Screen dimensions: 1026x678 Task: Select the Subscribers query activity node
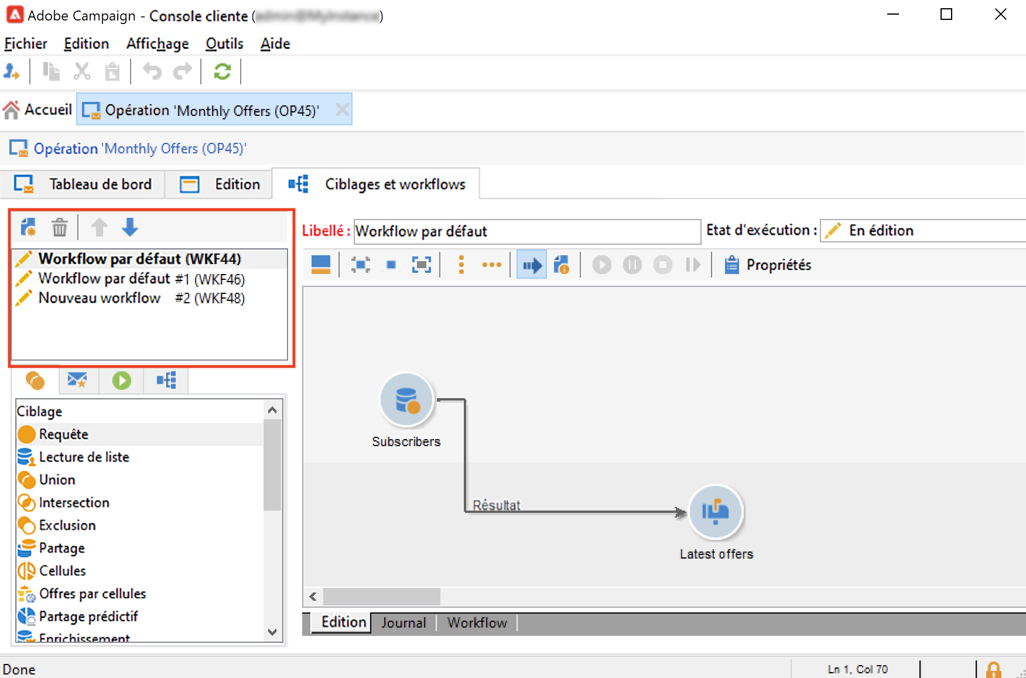pyautogui.click(x=406, y=400)
